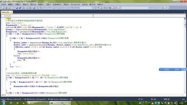Open the 窗口(W) menu
The width and height of the screenshot is (187, 105).
click(x=92, y=4)
